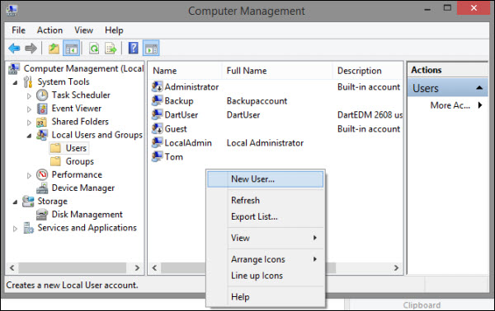495x311 pixels.
Task: Open the Action menu
Action: pos(49,30)
